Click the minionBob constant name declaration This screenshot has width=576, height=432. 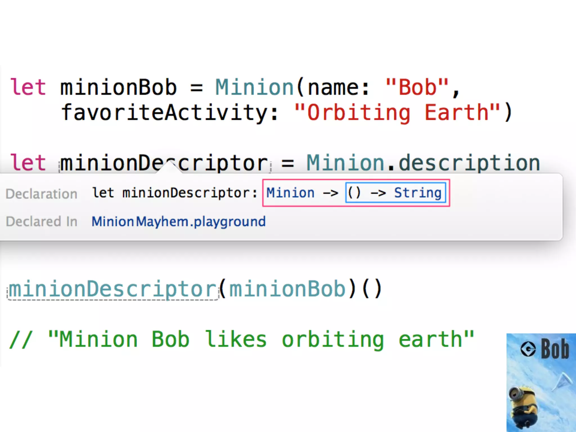[118, 87]
